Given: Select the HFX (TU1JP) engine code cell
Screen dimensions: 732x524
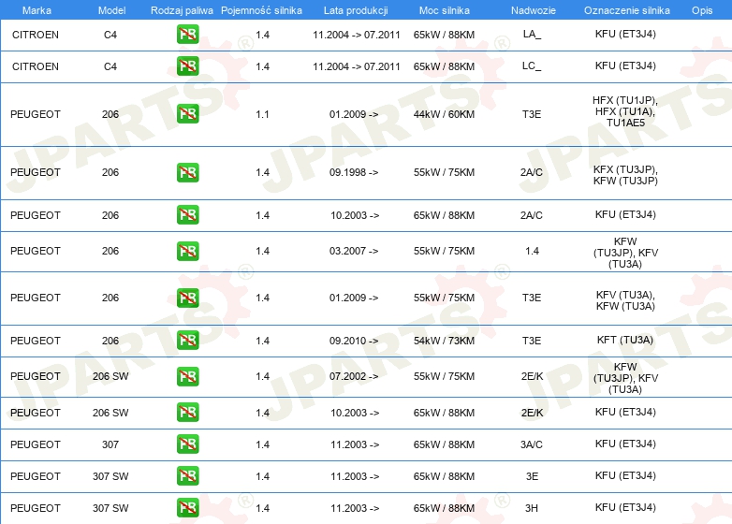Looking at the screenshot, I should [x=625, y=111].
